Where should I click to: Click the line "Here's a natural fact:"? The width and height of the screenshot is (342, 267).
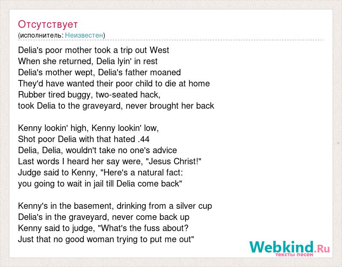point(100,173)
